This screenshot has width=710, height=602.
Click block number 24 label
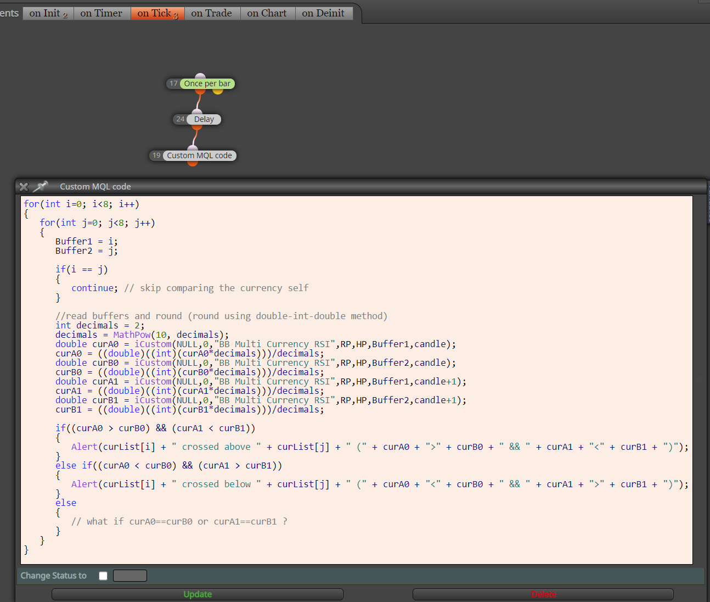tap(180, 119)
